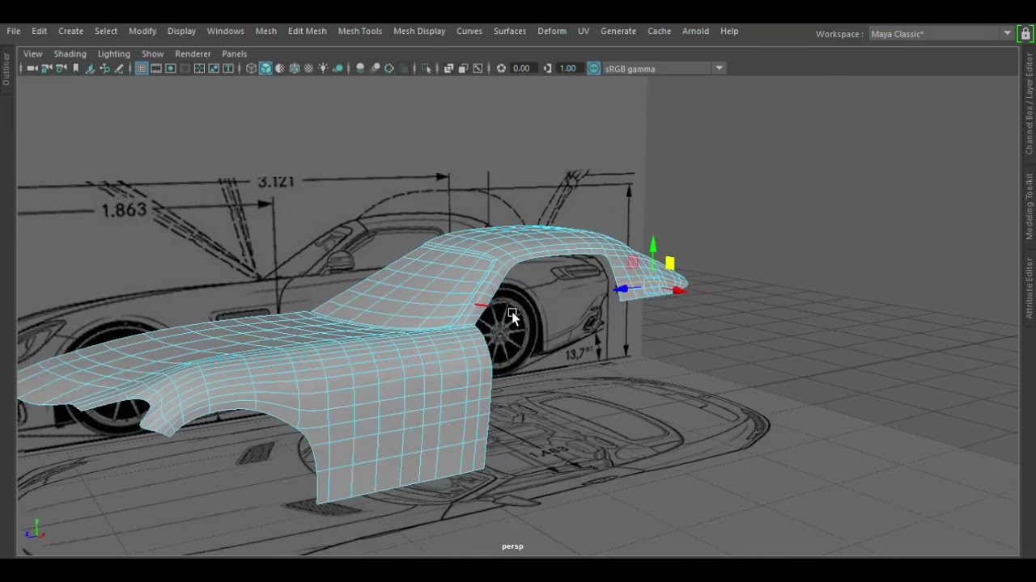Open the Mesh Tools menu

[359, 31]
